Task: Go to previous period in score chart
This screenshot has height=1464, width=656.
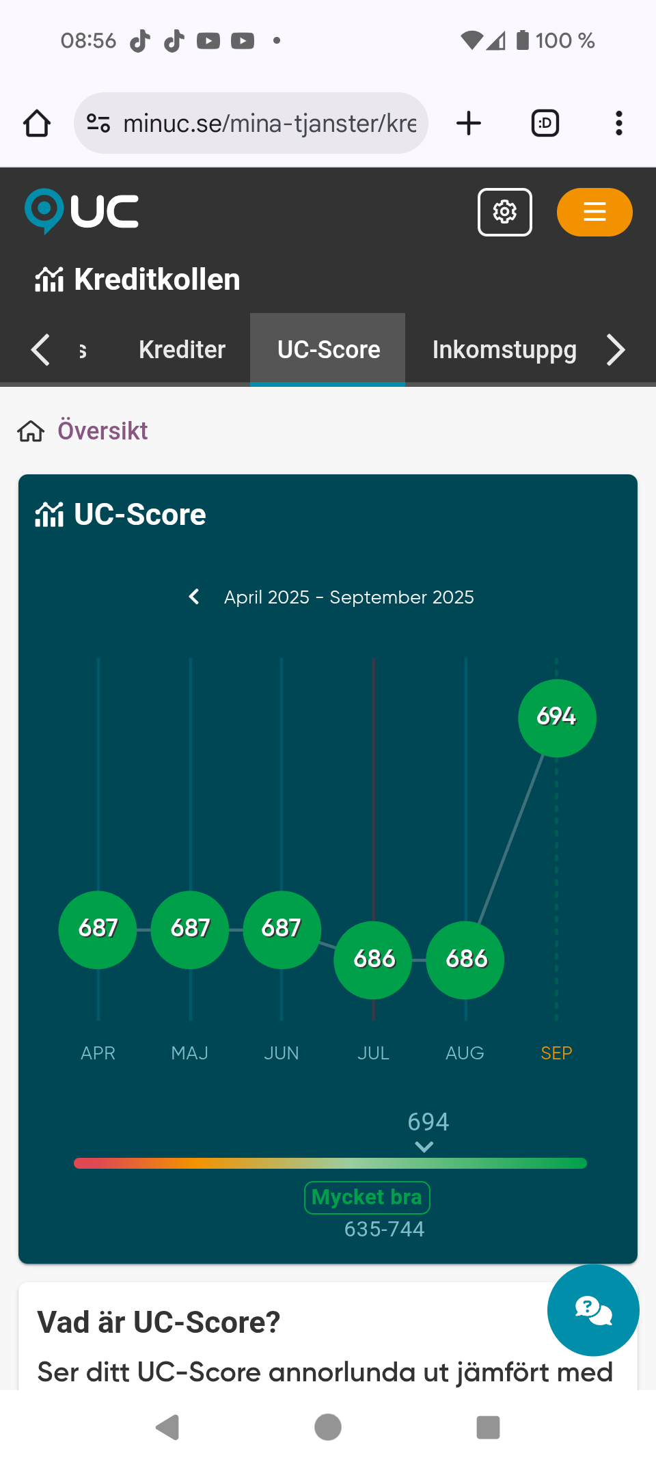Action: [x=194, y=597]
